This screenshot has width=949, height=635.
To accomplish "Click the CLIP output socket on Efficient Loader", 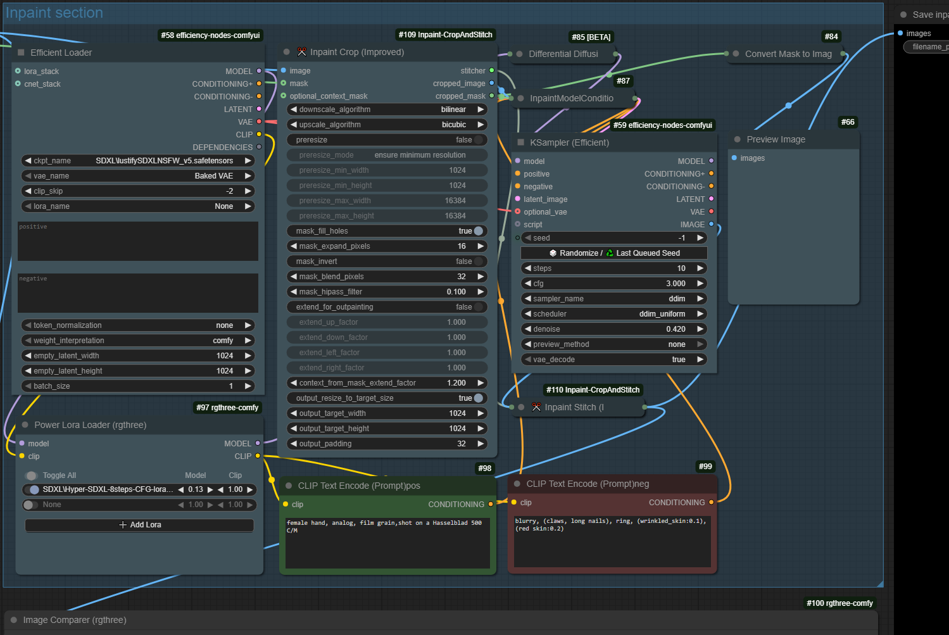I will tap(259, 134).
